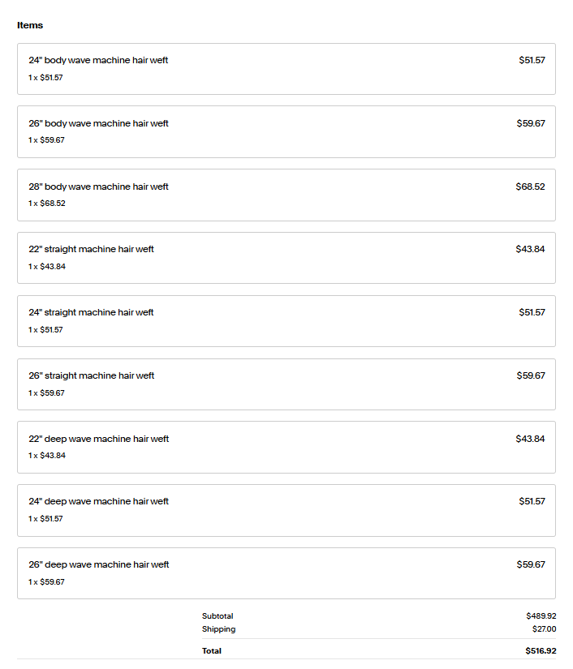Image resolution: width=573 pixels, height=669 pixels.
Task: Select the $27.00 shipping amount
Action: coord(544,629)
